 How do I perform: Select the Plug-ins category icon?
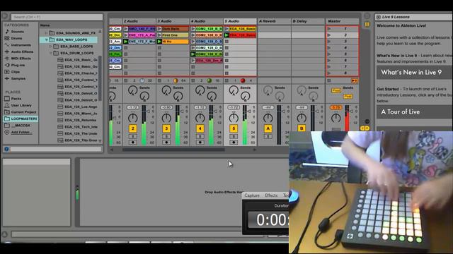click(x=7, y=65)
